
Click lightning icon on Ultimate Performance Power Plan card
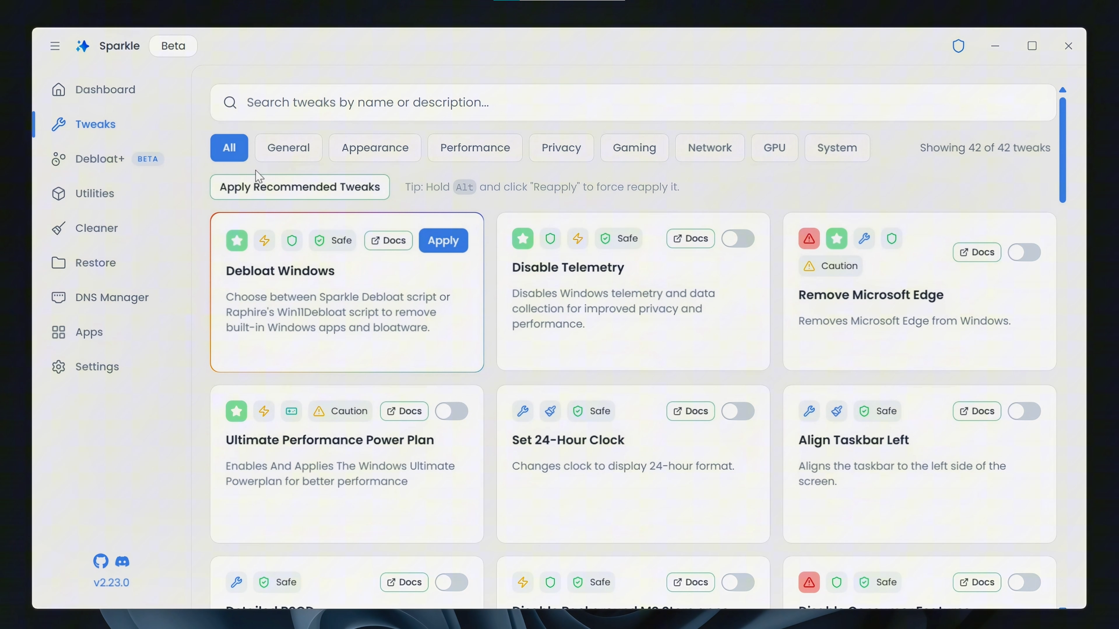pos(264,411)
